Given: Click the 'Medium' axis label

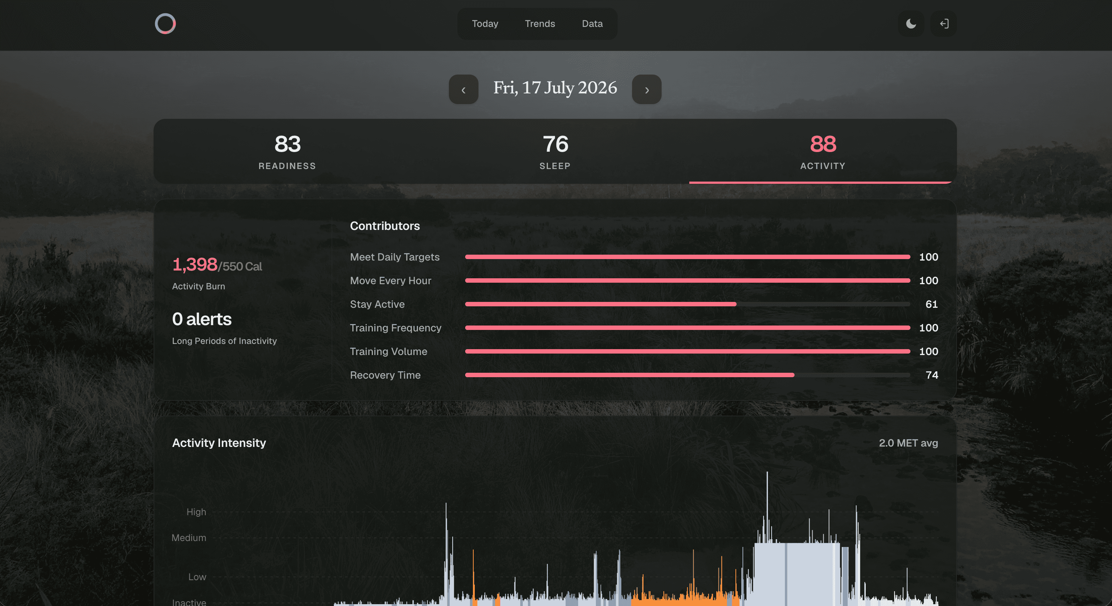Looking at the screenshot, I should 189,538.
